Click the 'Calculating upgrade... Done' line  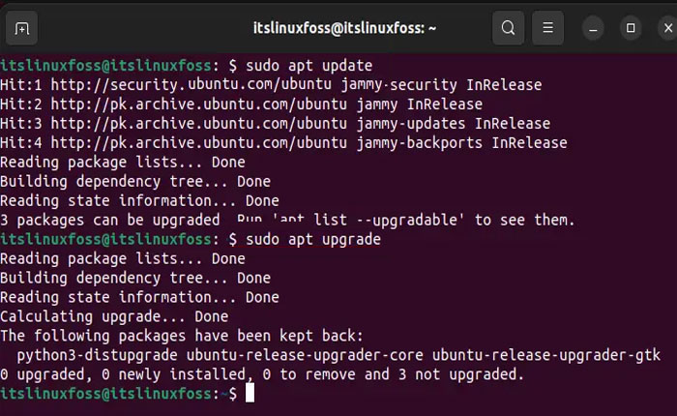pos(114,316)
